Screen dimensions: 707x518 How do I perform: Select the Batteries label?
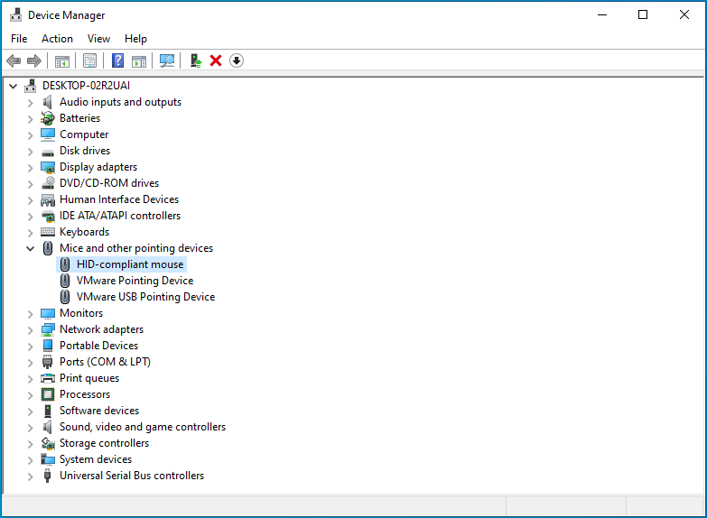pos(79,118)
